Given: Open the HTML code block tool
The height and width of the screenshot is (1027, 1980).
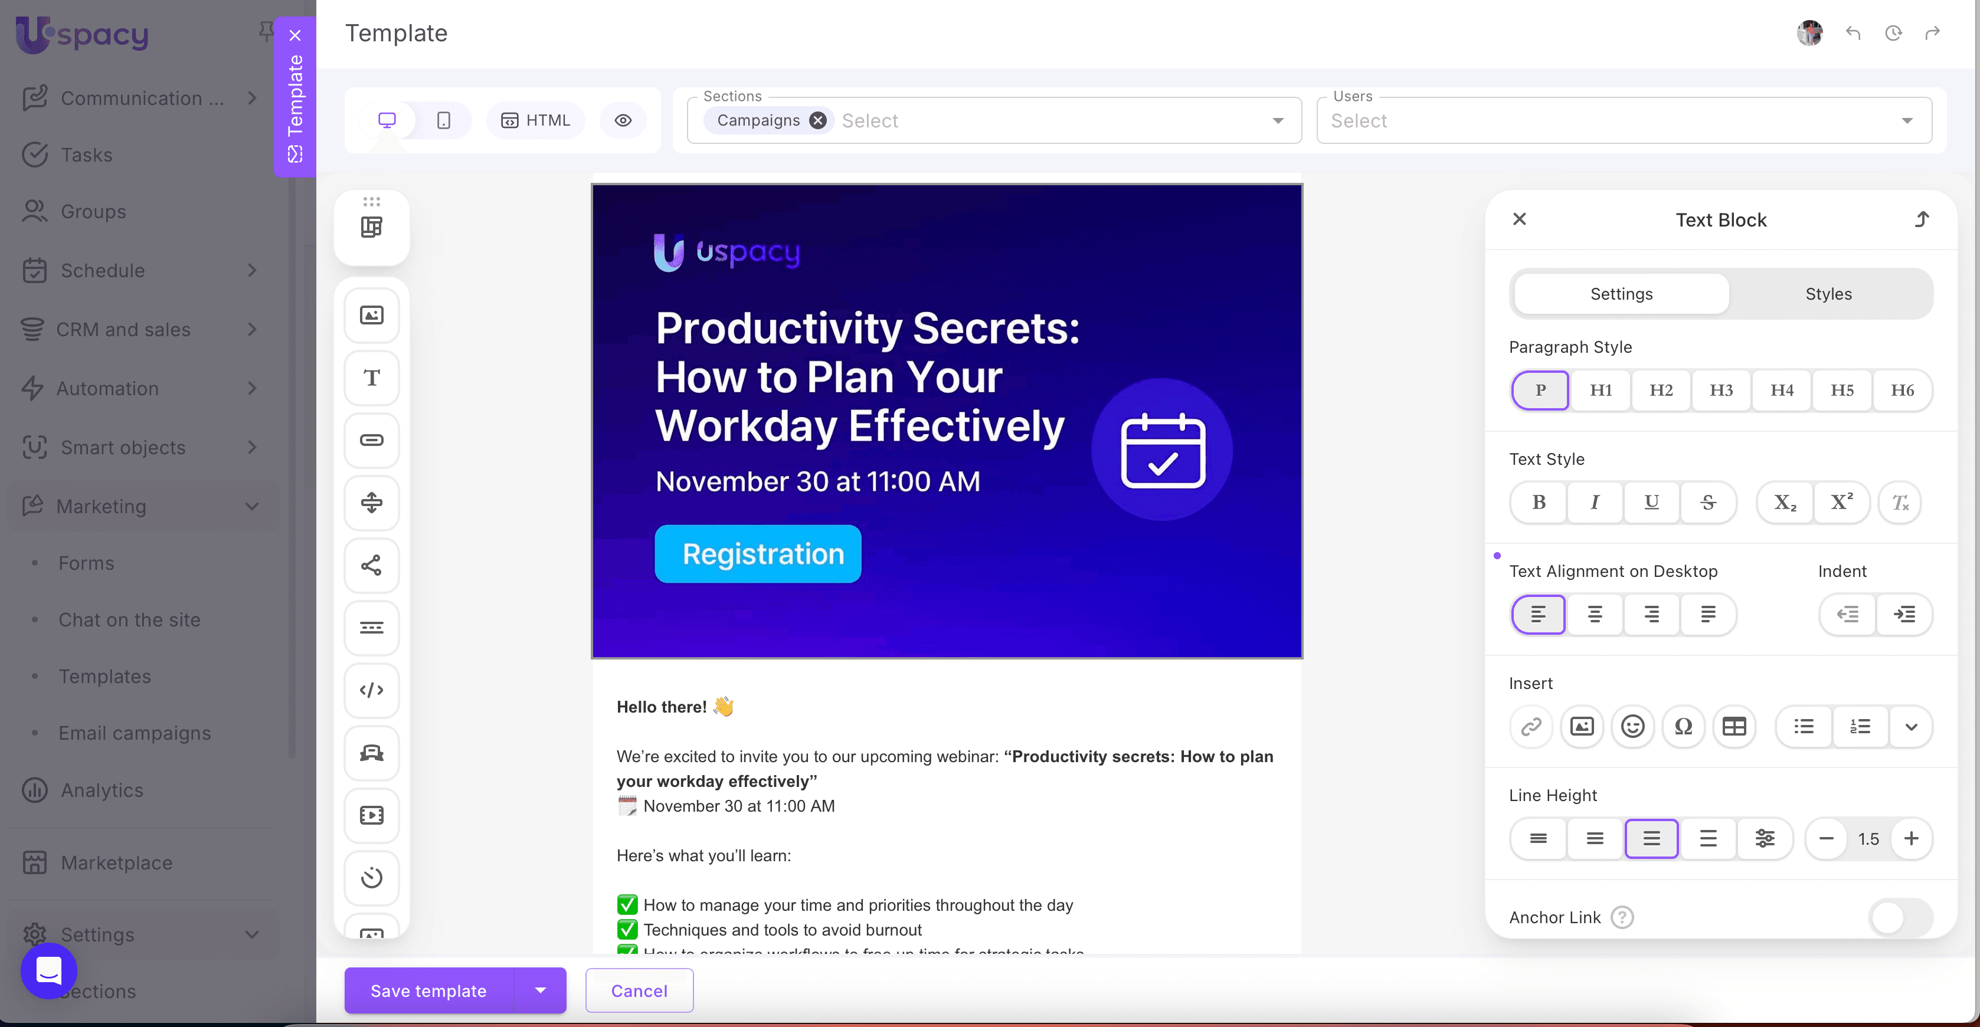Looking at the screenshot, I should [x=371, y=690].
